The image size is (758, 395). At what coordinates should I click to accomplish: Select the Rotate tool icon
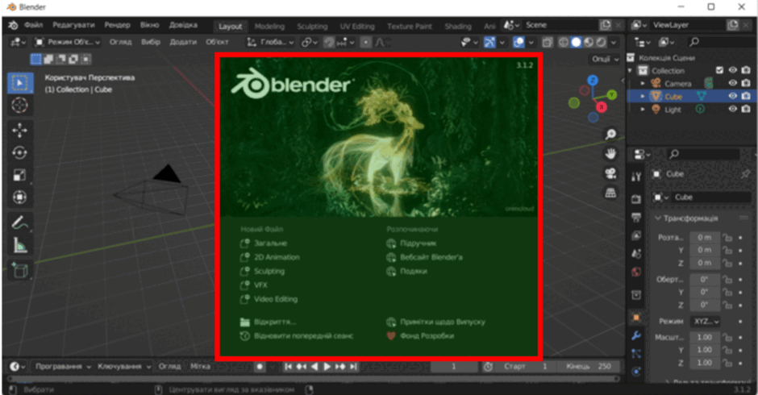point(20,153)
